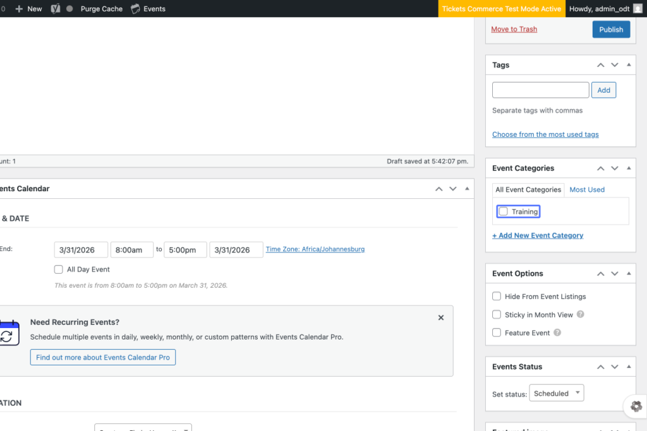
Task: Click the admin_odt user avatar
Action: (638, 9)
